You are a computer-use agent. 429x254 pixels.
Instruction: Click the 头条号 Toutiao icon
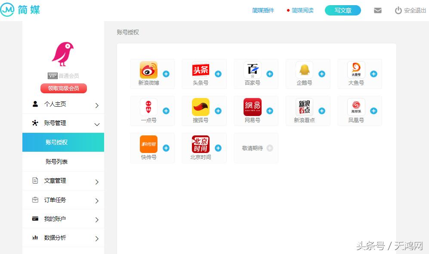click(x=200, y=69)
